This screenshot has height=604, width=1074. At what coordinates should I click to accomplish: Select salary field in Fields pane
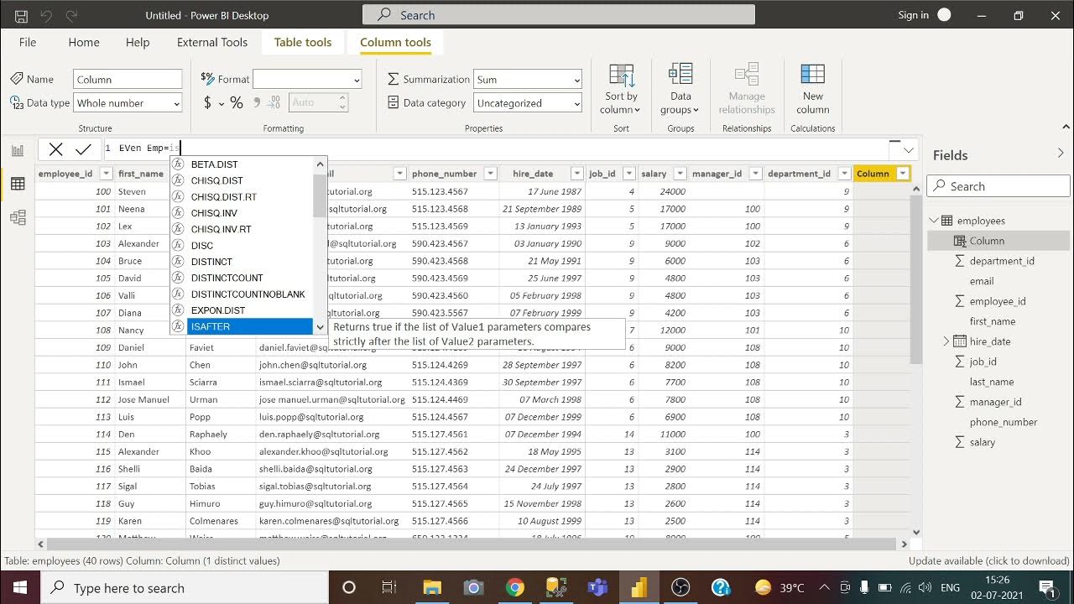click(983, 442)
